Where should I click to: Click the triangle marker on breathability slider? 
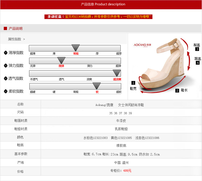(x=117, y=73)
